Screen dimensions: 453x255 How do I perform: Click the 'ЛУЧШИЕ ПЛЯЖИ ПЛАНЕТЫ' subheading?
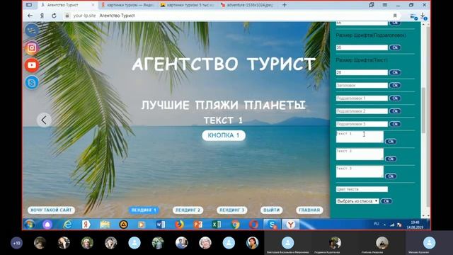pyautogui.click(x=223, y=105)
